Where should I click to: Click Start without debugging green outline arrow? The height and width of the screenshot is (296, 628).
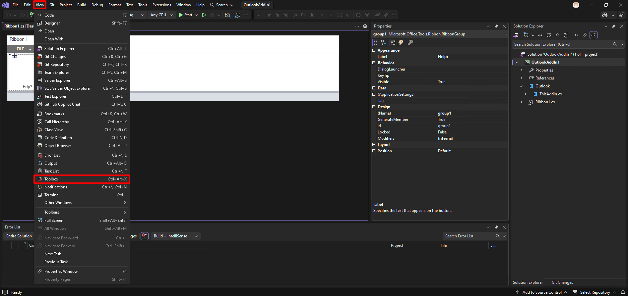pyautogui.click(x=204, y=15)
